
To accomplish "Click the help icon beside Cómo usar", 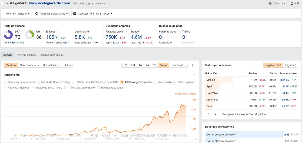I will (x=270, y=4).
